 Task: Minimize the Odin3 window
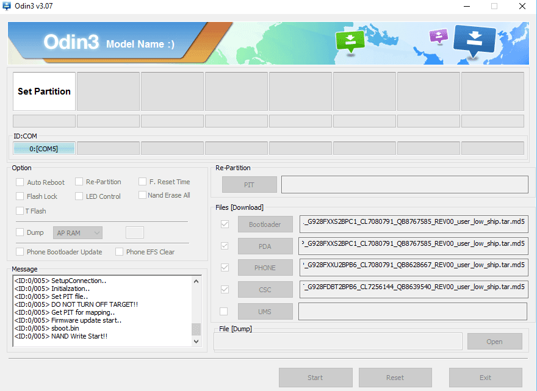click(467, 6)
